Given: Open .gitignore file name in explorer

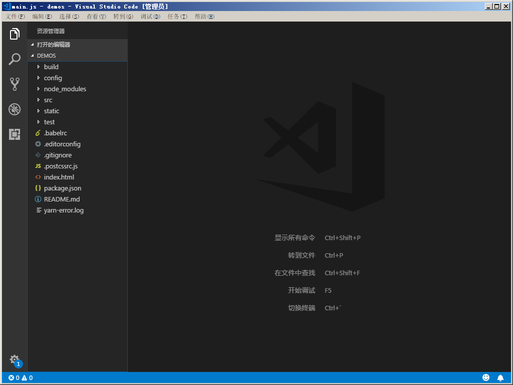Looking at the screenshot, I should coord(58,155).
